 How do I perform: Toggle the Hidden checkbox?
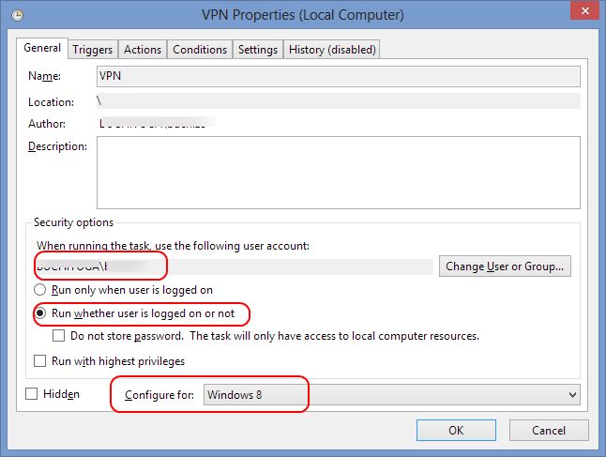31,393
